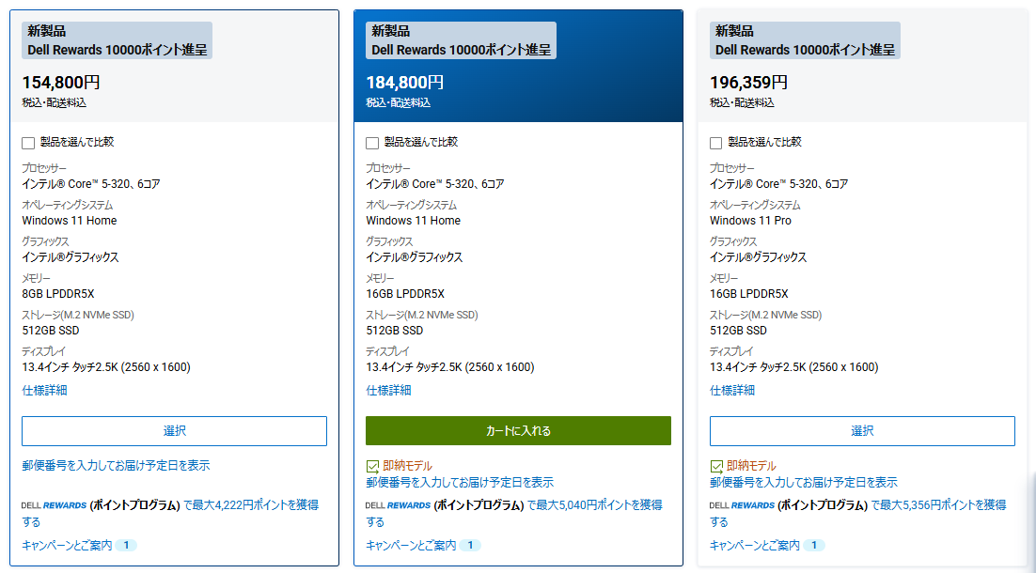Enter postal code link under 196,359円 model

pyautogui.click(x=804, y=483)
